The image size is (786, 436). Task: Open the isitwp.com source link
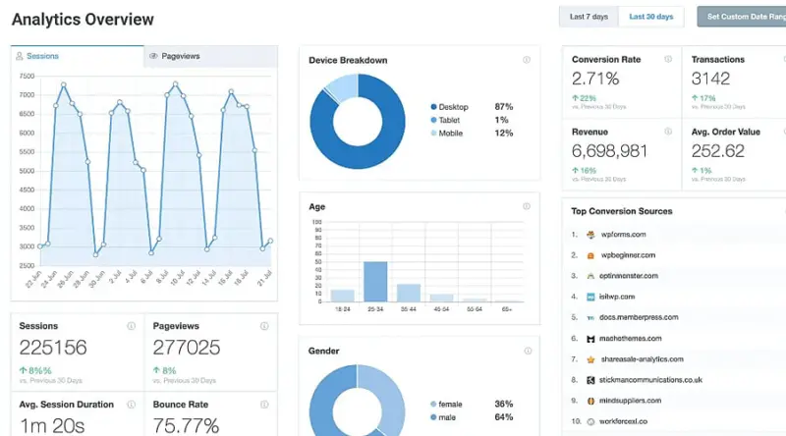coord(617,297)
